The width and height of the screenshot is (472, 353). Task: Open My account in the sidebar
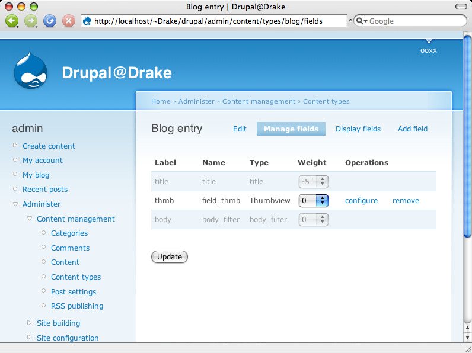click(43, 161)
